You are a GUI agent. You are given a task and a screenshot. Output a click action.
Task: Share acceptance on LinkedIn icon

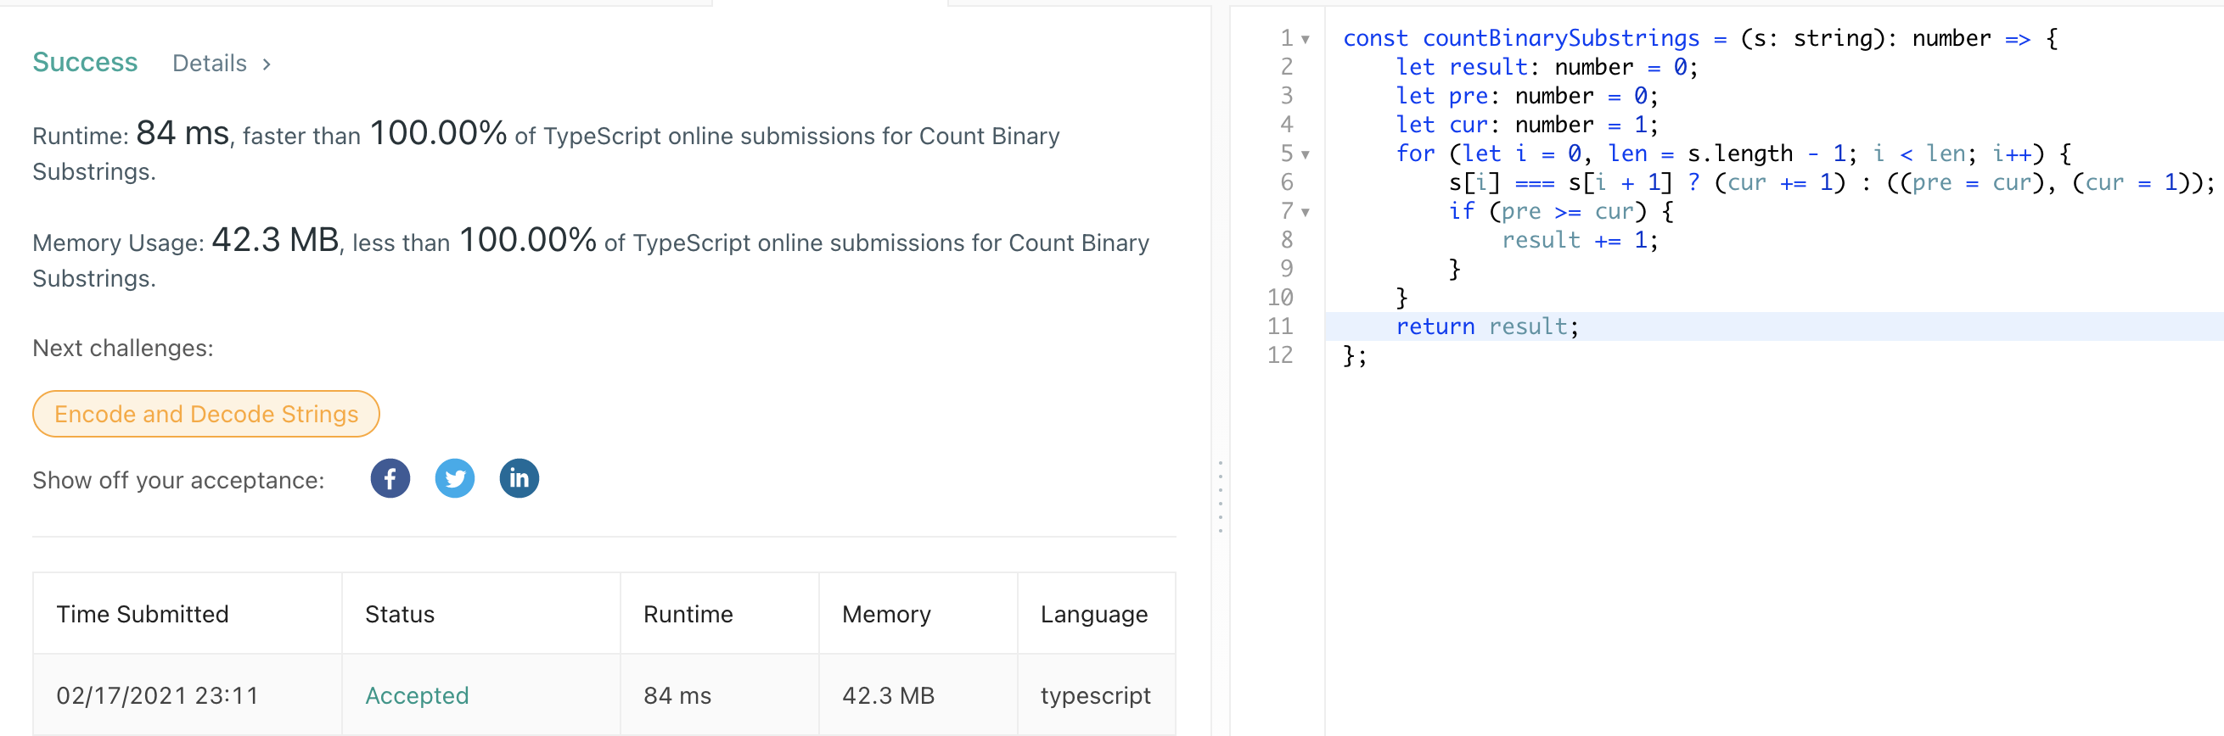pyautogui.click(x=519, y=479)
